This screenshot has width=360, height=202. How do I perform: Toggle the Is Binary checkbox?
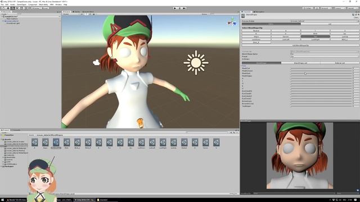[292, 59]
